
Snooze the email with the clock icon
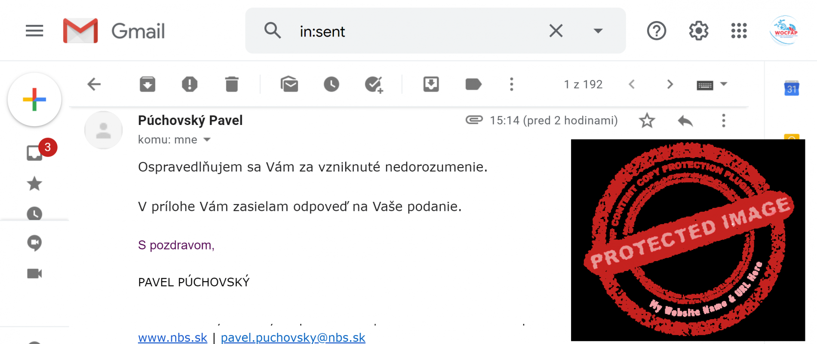point(332,84)
